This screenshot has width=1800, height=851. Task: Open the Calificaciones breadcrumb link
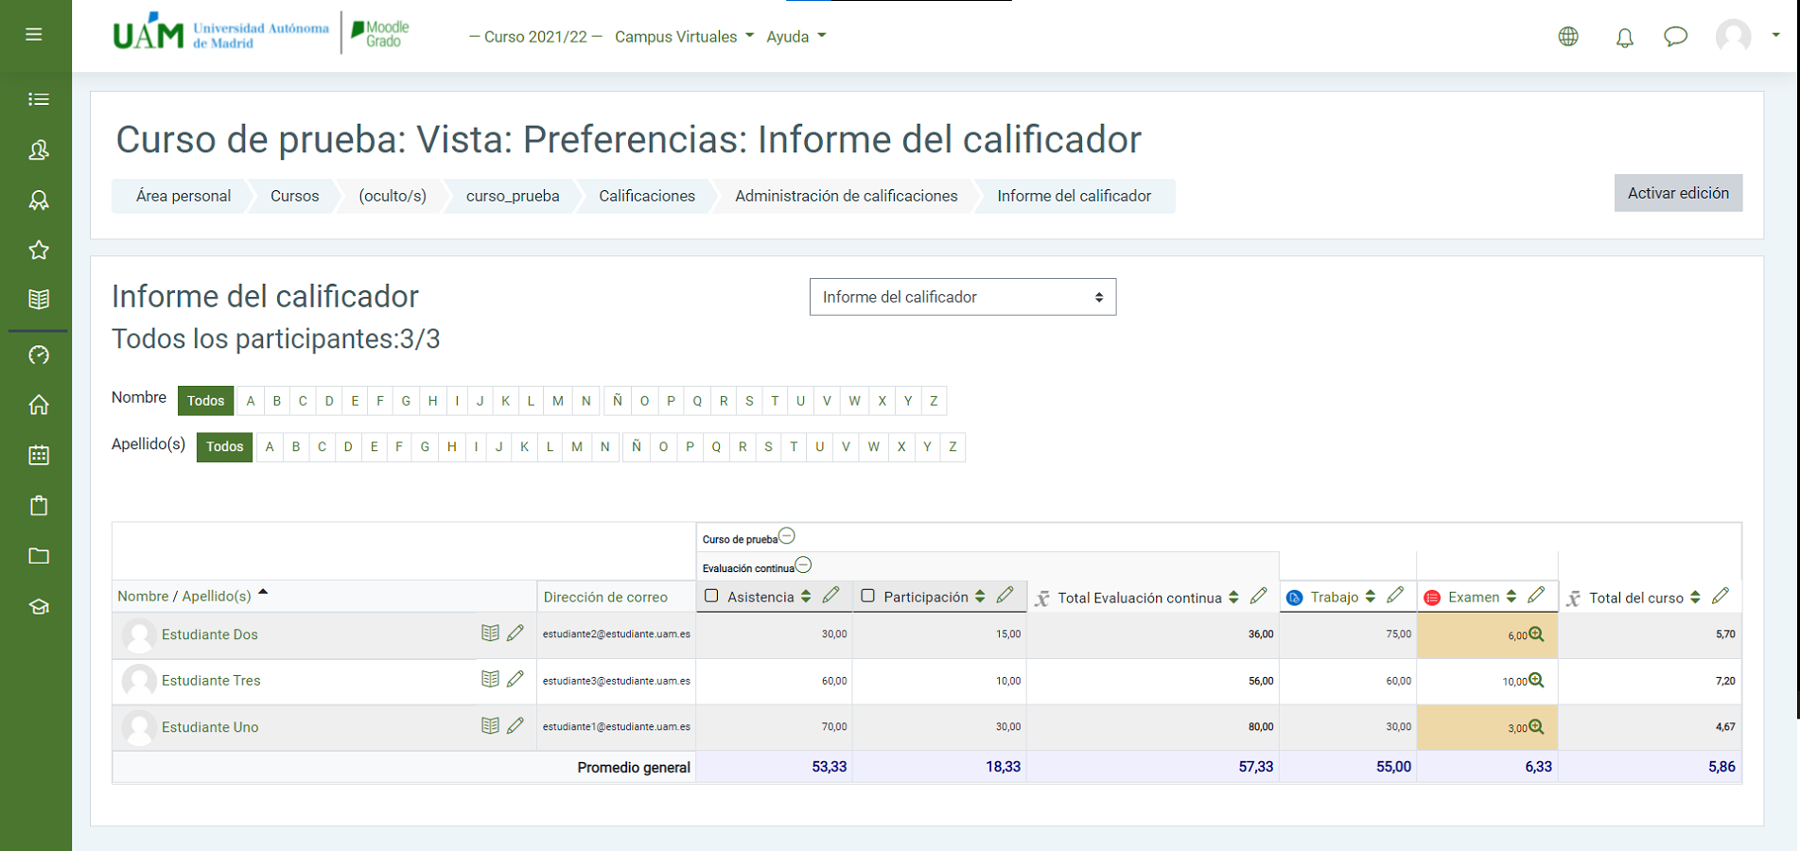click(647, 196)
